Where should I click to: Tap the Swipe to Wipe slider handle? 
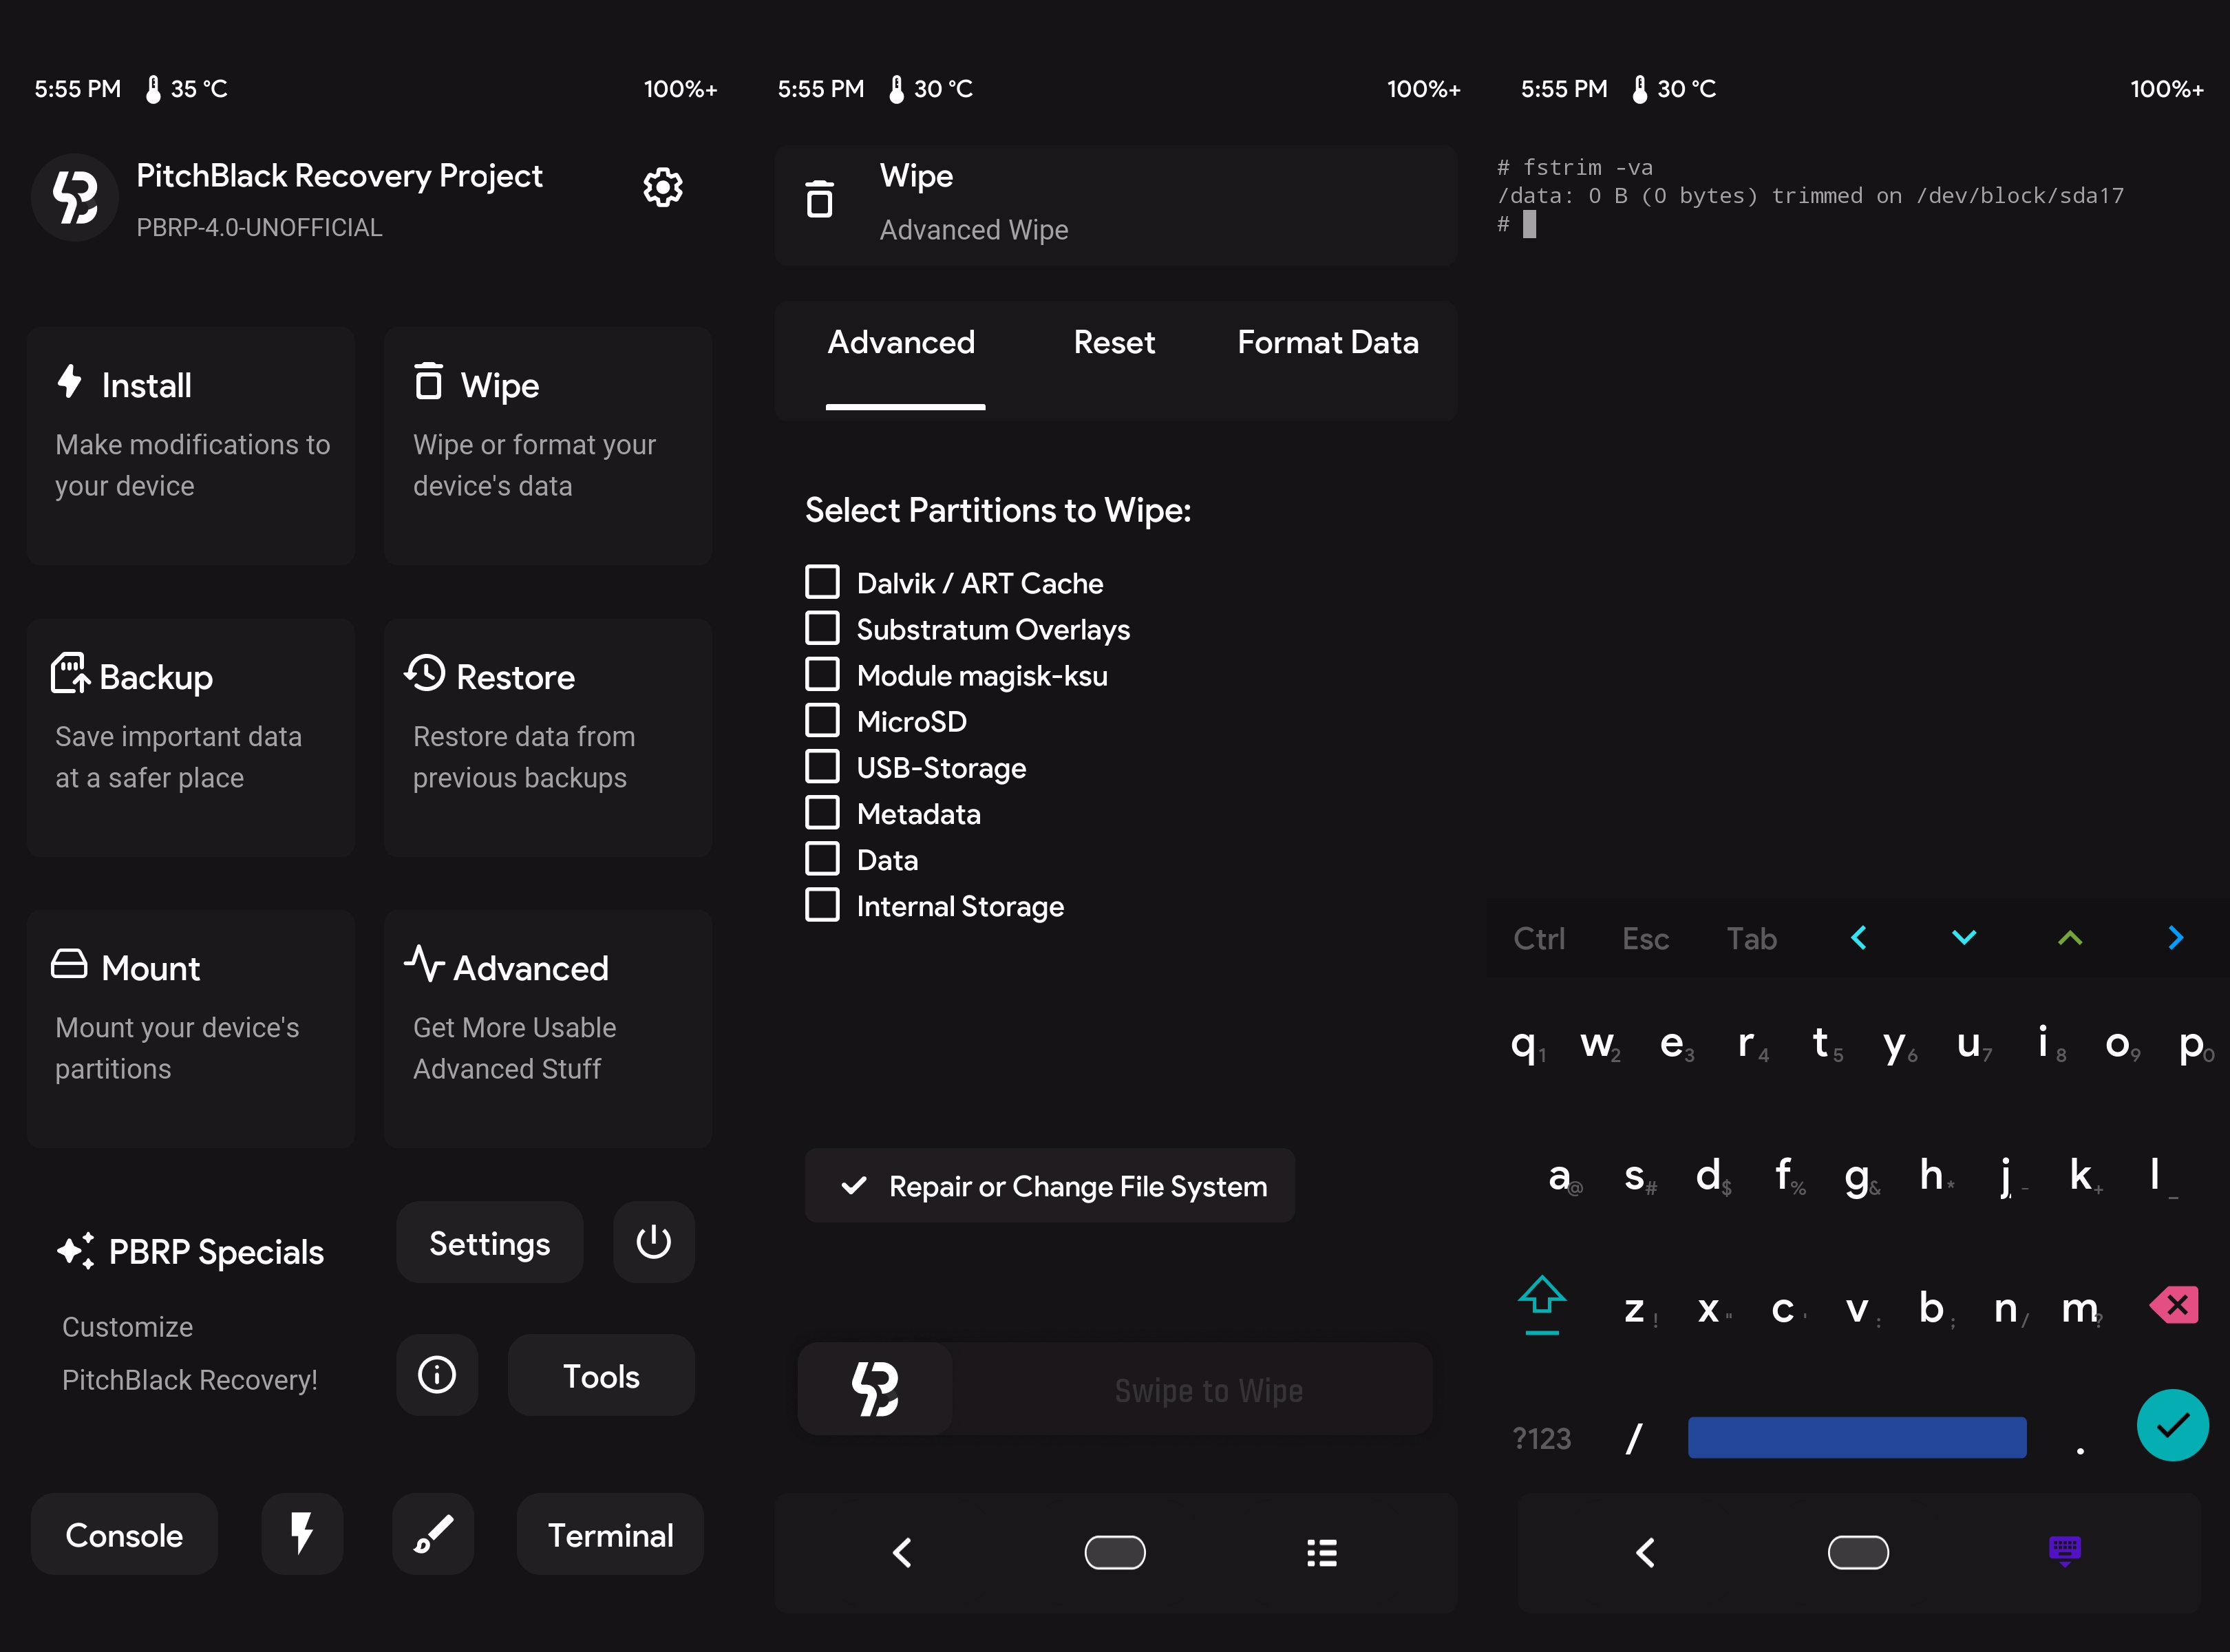(875, 1389)
